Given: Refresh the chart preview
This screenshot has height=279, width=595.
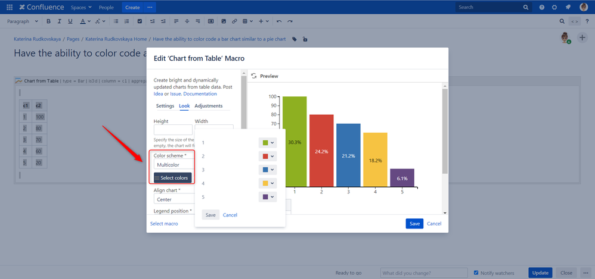Looking at the screenshot, I should [254, 76].
